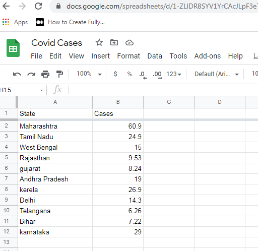This screenshot has width=258, height=251.
Task: Format as percent
Action: 130,74
